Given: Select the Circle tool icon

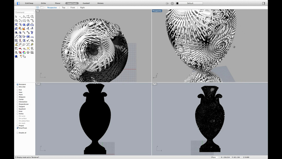Looking at the screenshot, I should click(x=32, y=17).
